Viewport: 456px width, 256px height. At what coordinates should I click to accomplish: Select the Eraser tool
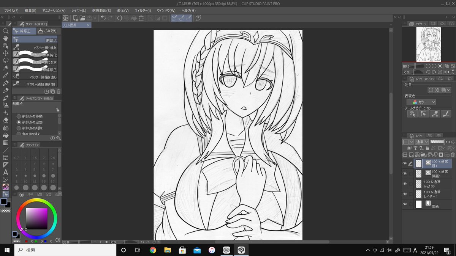point(6,120)
